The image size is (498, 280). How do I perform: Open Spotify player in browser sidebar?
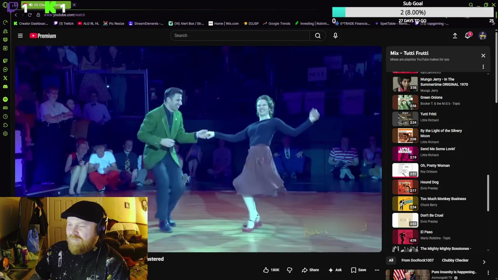coord(5,100)
